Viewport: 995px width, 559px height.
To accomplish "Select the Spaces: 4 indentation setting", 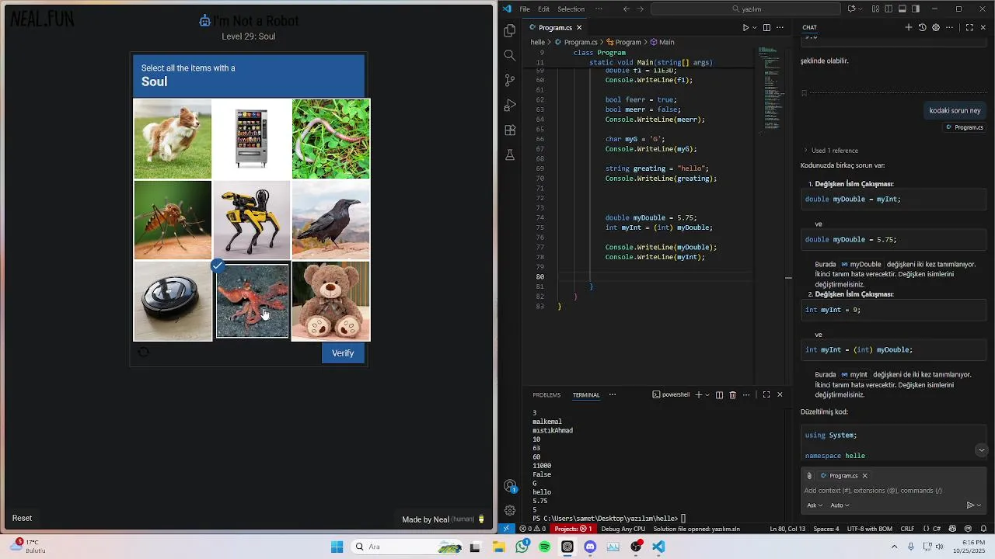I will 826,529.
